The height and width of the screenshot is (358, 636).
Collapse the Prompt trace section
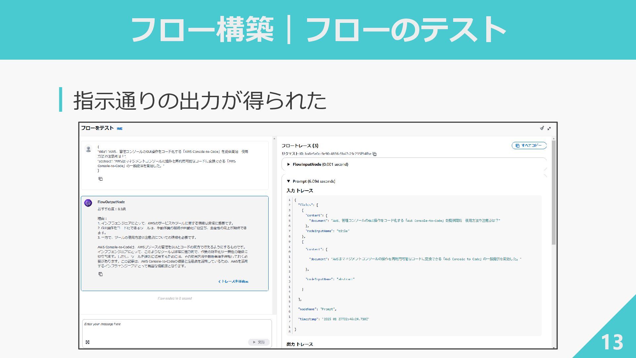coord(289,181)
